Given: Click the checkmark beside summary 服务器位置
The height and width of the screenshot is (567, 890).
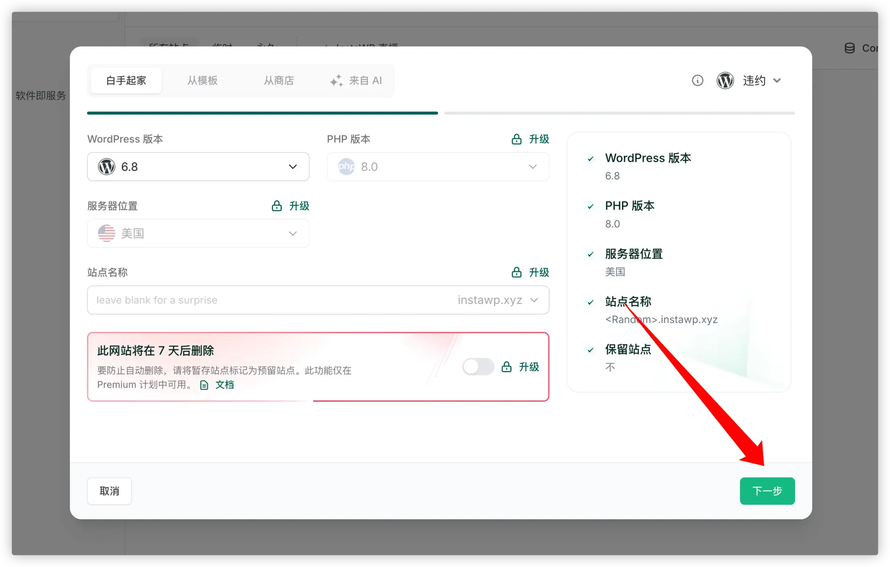Looking at the screenshot, I should 591,255.
